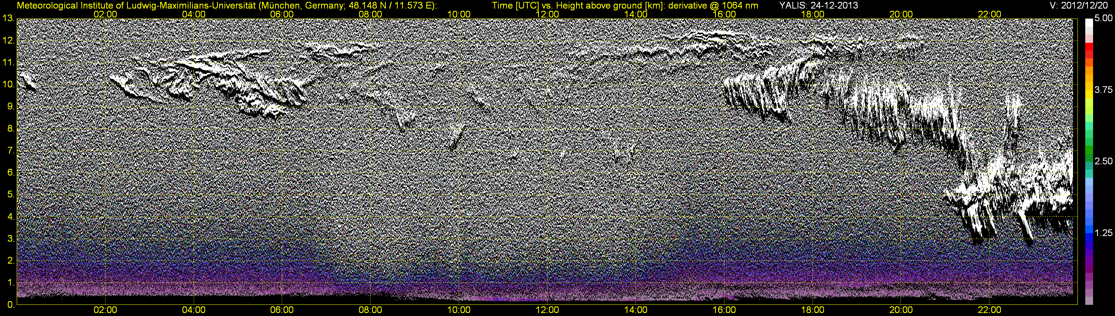The image size is (1115, 316).
Task: Click the 4 km label on the height axis
Action: (11, 217)
